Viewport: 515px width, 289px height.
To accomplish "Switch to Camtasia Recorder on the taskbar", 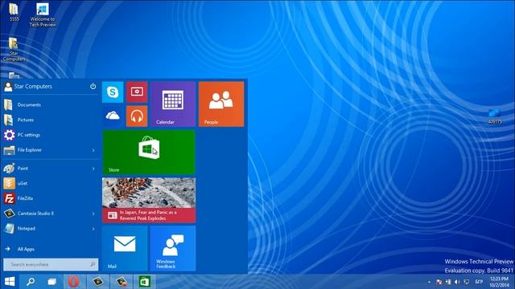I will [122, 282].
